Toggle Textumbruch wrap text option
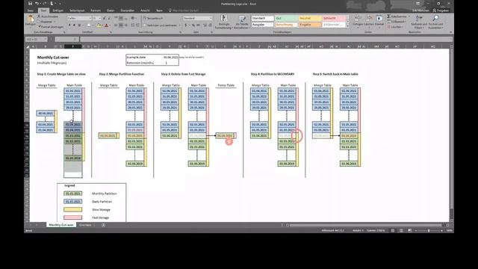The height and width of the screenshot is (269, 478). (x=154, y=18)
